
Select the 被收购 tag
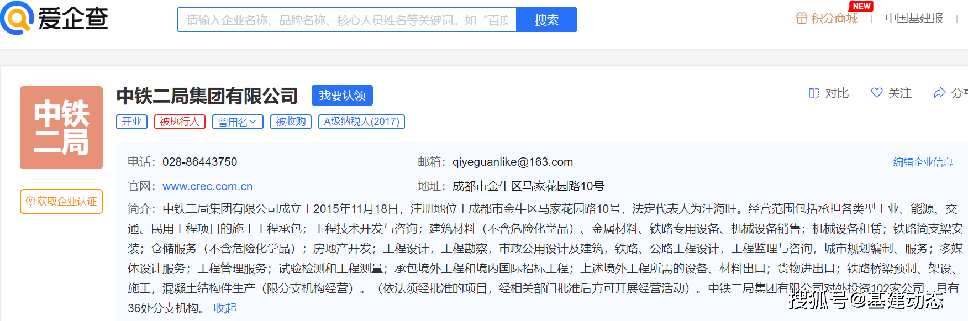click(291, 122)
